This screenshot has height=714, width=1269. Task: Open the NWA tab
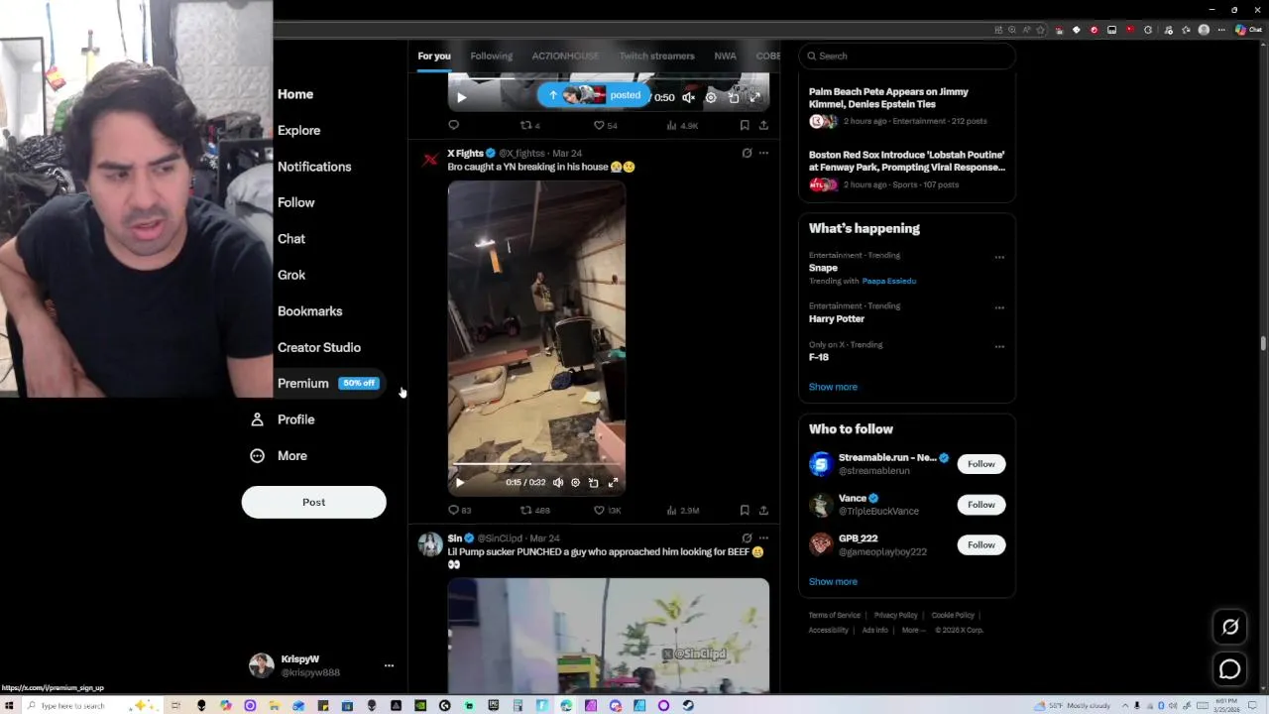[x=725, y=56]
